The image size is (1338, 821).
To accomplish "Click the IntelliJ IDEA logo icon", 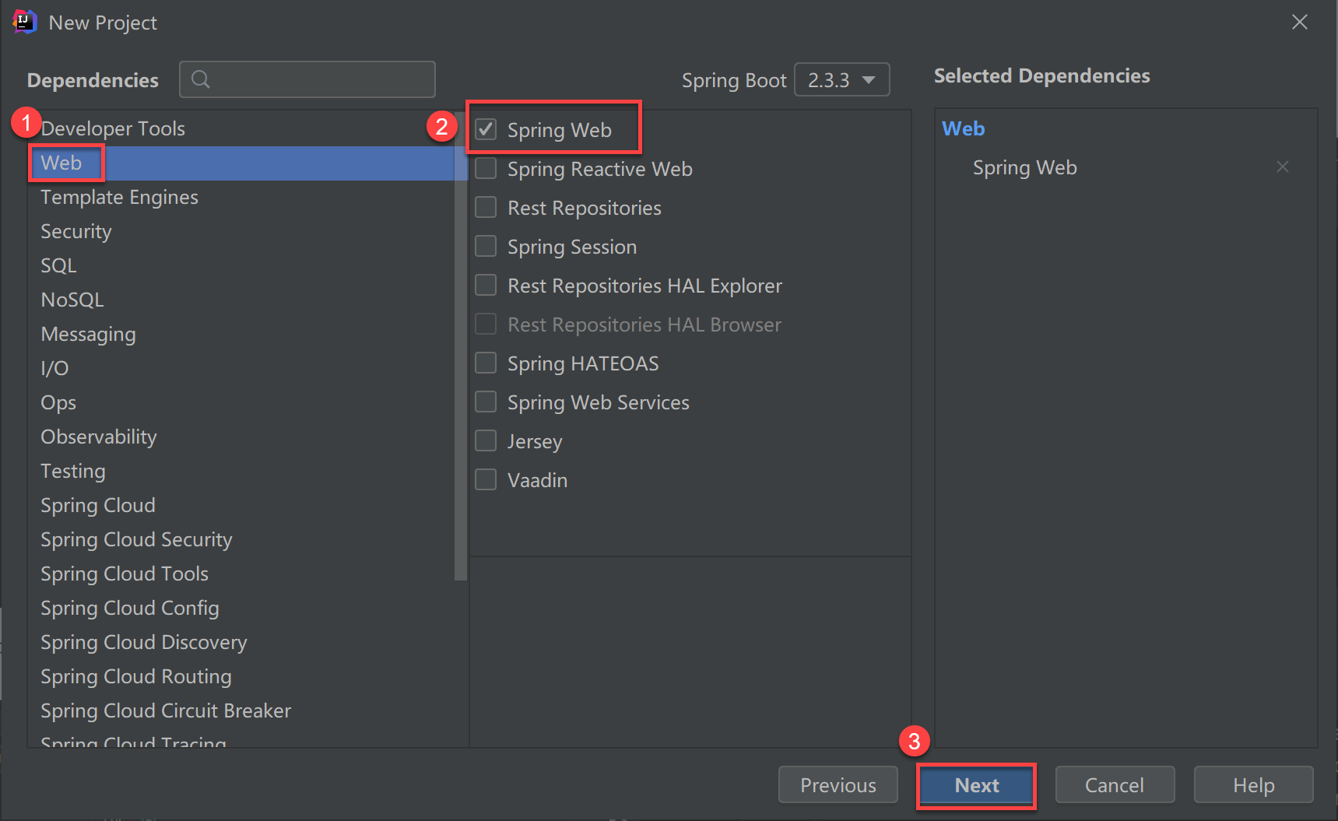I will click(25, 22).
